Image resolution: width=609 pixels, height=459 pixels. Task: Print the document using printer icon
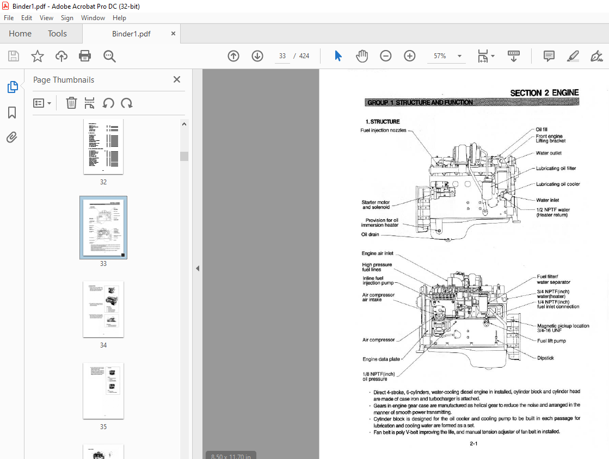[85, 56]
